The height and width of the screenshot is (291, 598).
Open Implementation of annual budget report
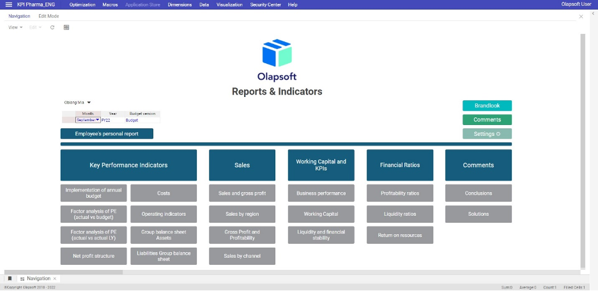pos(93,193)
